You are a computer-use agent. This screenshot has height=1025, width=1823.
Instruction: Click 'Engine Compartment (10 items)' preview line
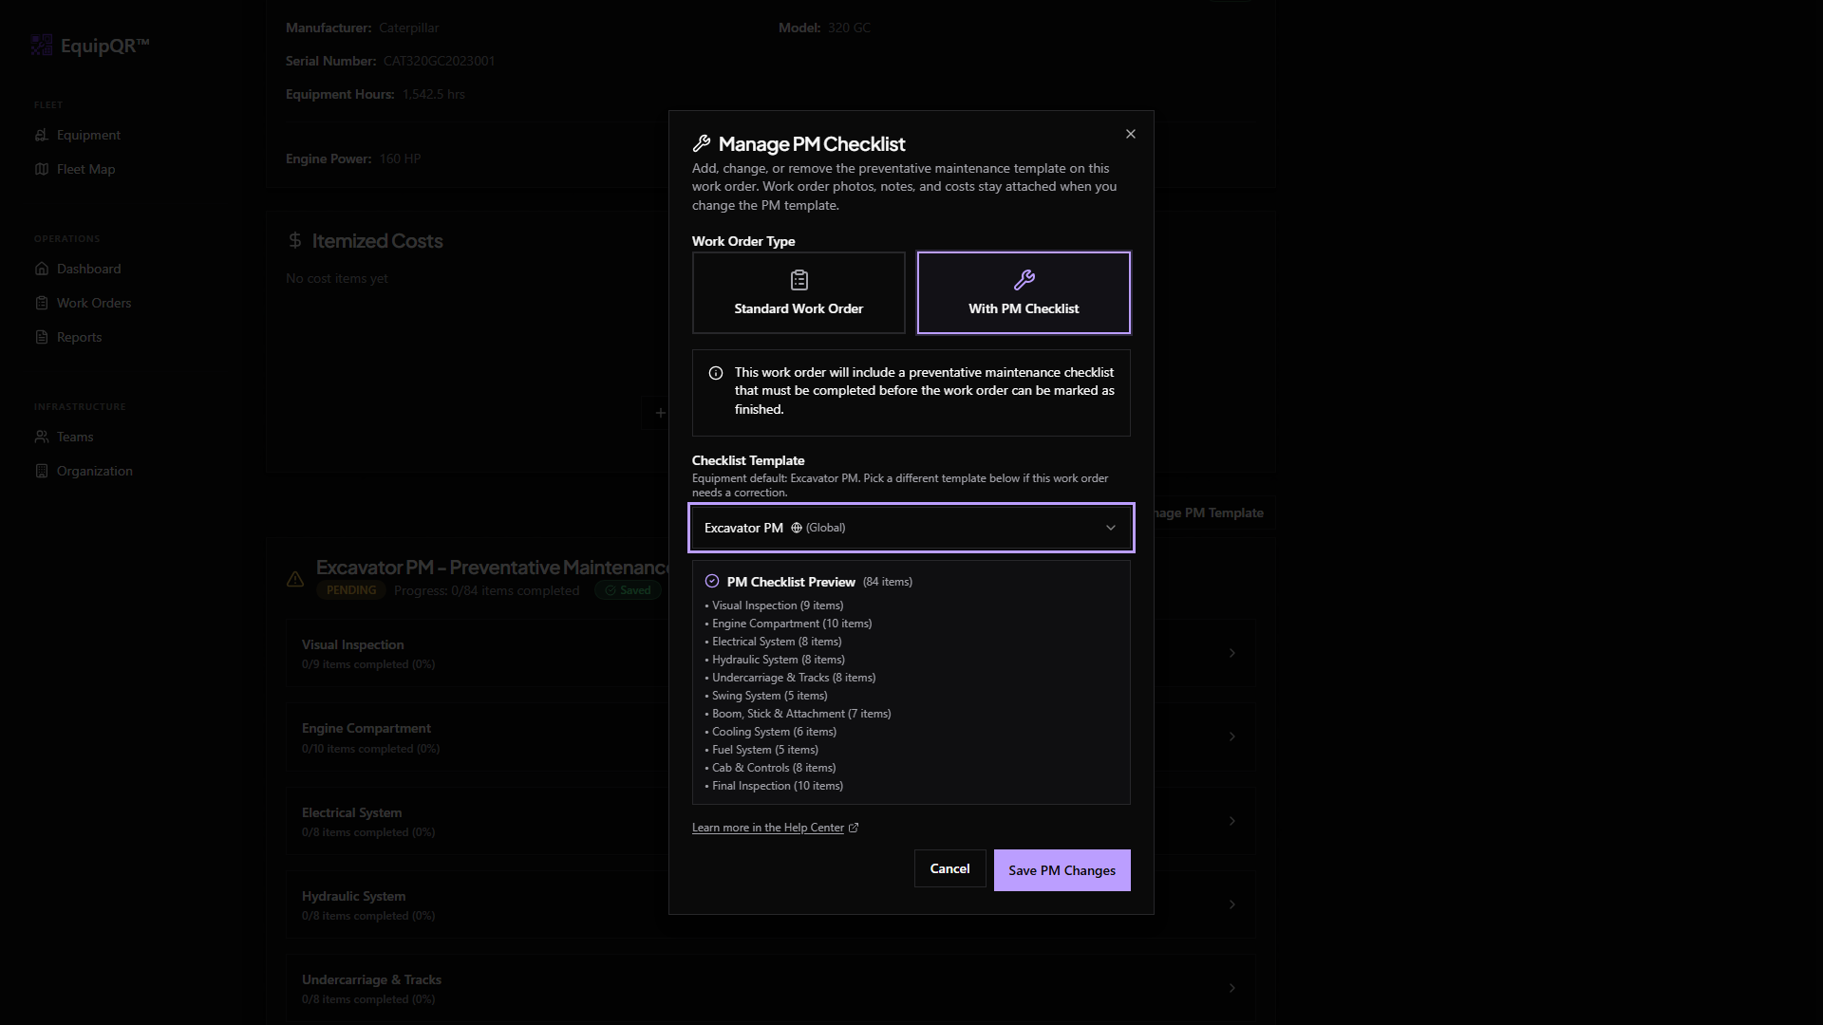792,624
